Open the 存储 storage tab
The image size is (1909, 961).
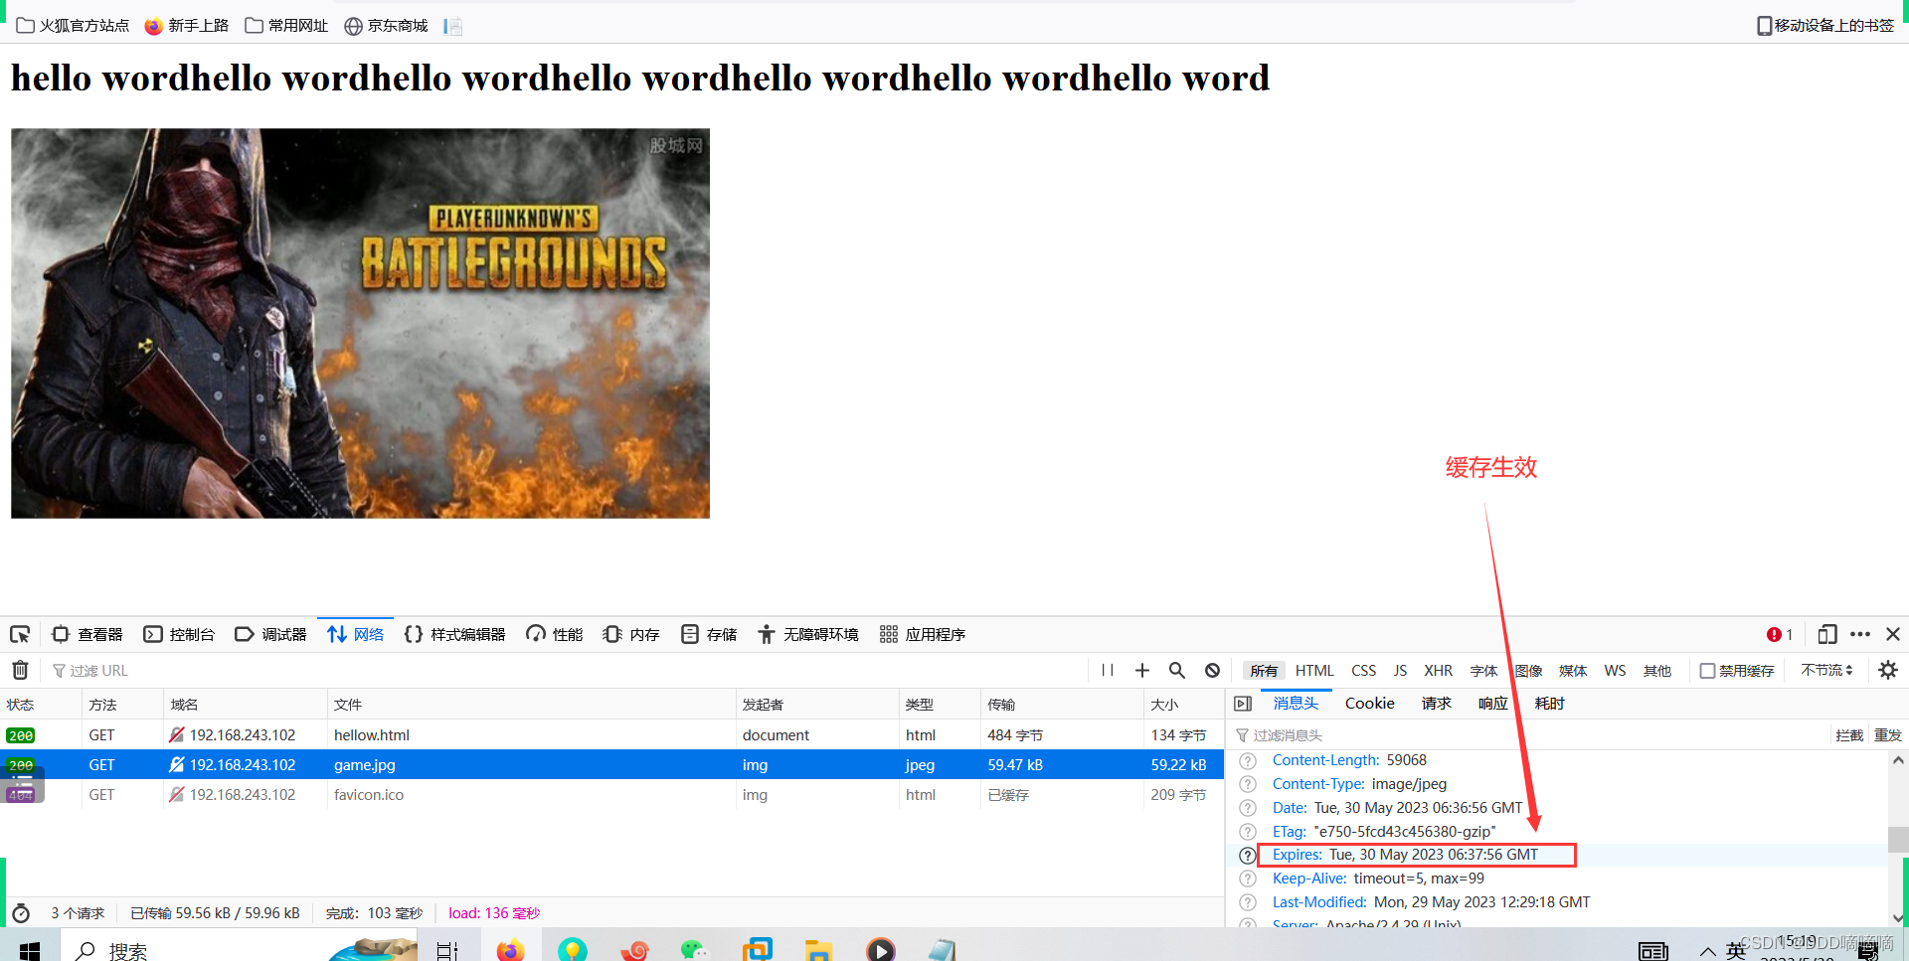pos(709,634)
